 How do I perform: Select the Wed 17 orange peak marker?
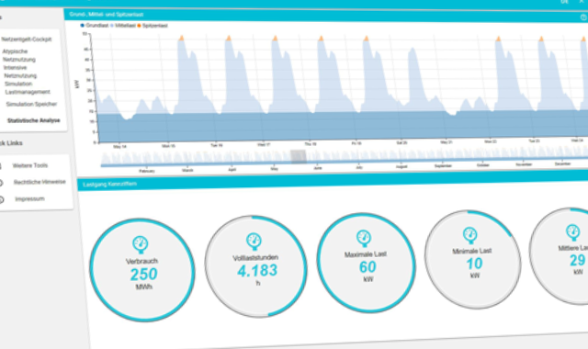(275, 39)
